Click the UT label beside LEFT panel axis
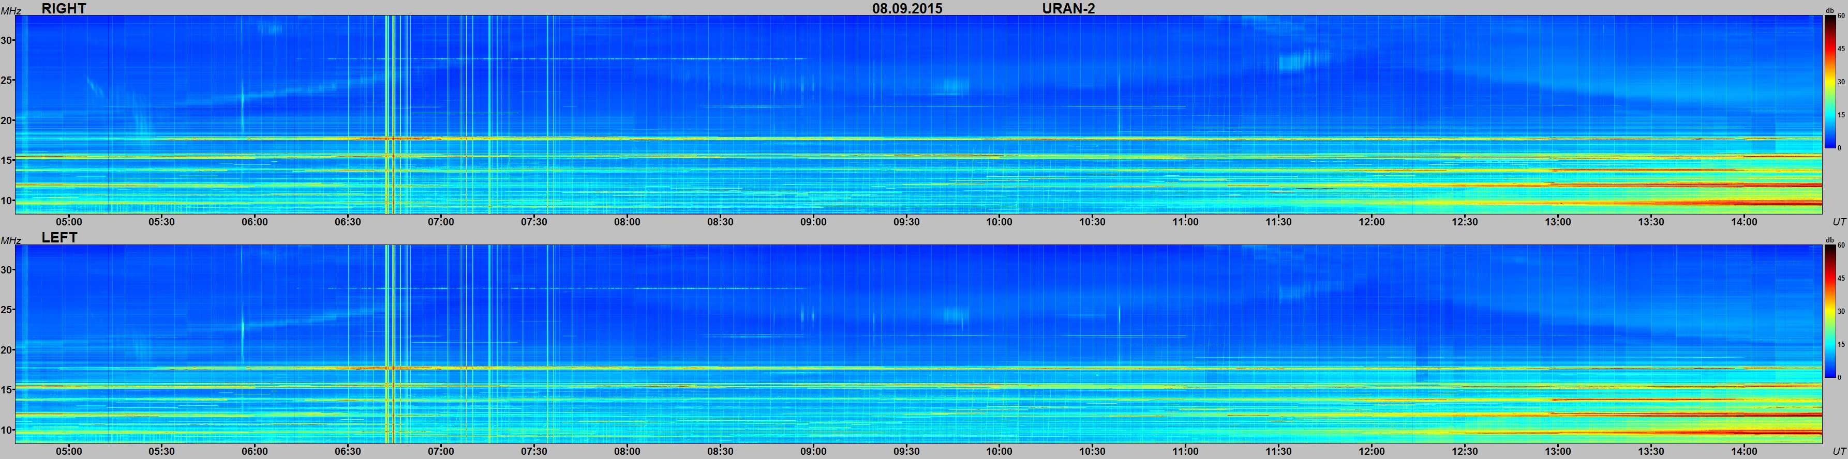The height and width of the screenshot is (459, 1848). coord(1839,451)
